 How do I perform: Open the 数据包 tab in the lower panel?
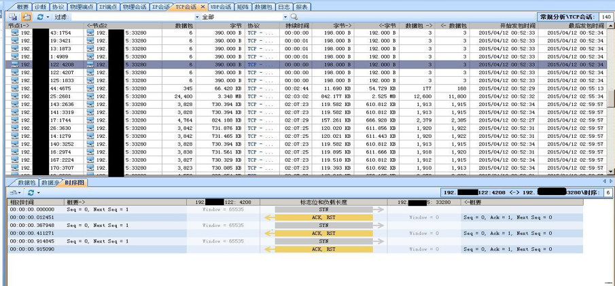(x=27, y=183)
